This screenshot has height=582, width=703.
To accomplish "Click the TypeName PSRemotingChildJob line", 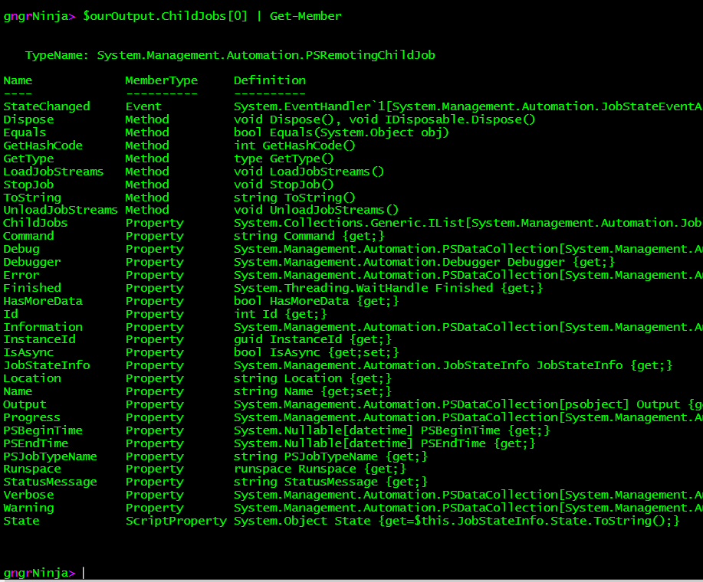I will coord(230,55).
